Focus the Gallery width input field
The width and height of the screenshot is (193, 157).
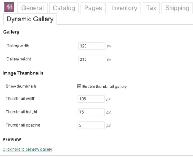click(x=92, y=46)
